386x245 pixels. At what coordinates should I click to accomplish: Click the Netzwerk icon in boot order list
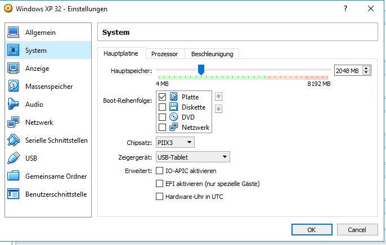pyautogui.click(x=173, y=127)
